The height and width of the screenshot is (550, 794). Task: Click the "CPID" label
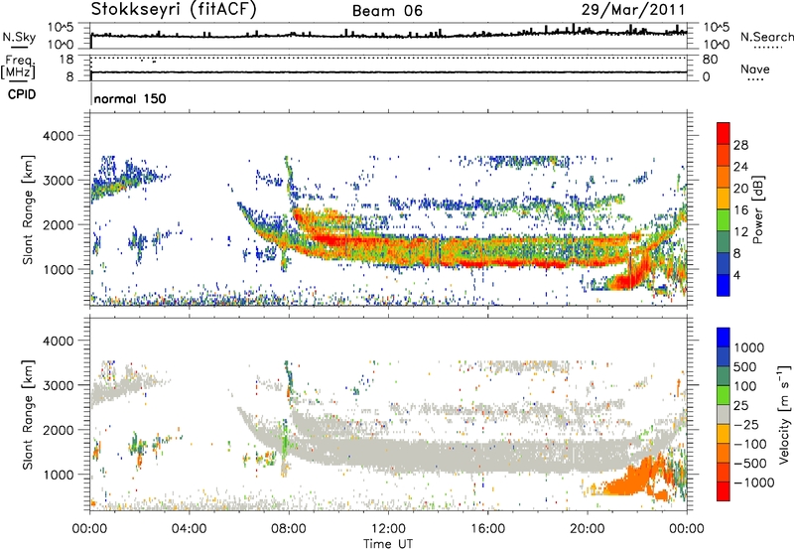22,94
